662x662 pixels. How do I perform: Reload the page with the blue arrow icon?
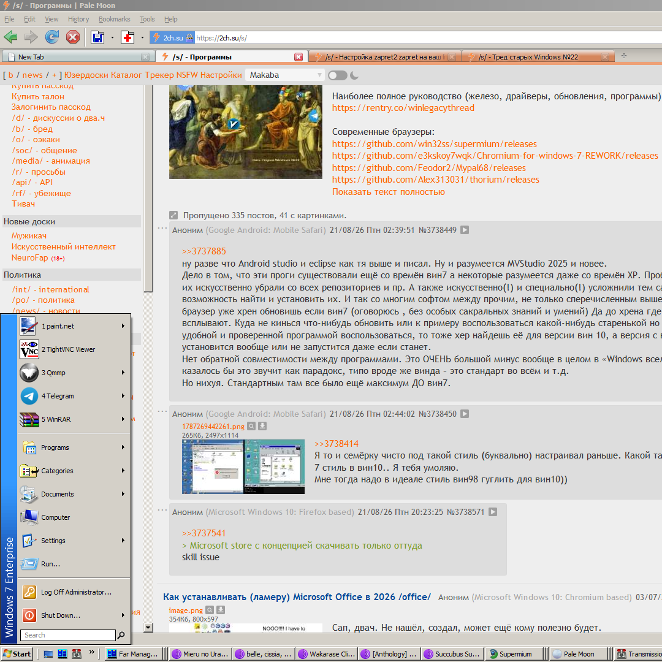point(52,37)
